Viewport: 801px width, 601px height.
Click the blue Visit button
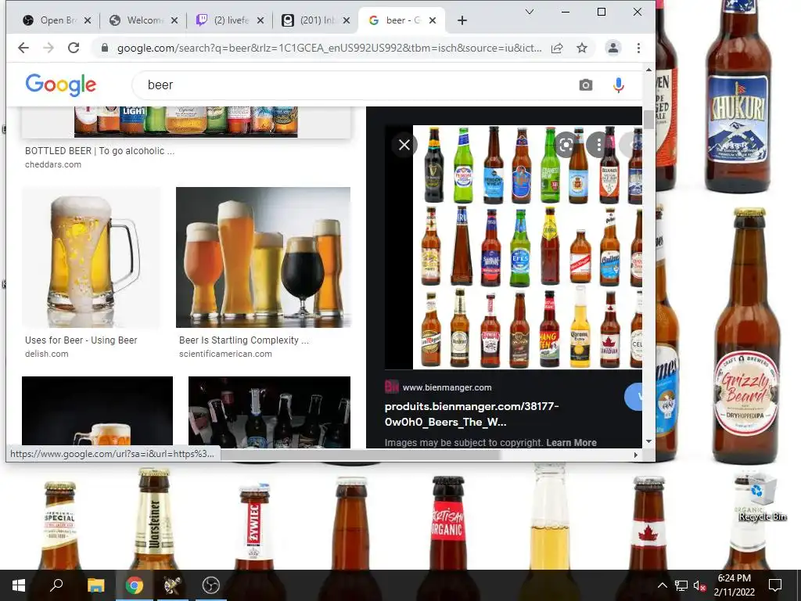[634, 397]
